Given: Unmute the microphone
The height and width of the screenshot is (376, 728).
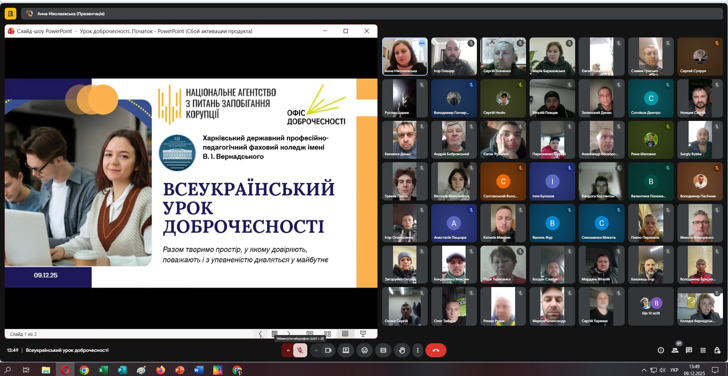Looking at the screenshot, I should tap(299, 350).
